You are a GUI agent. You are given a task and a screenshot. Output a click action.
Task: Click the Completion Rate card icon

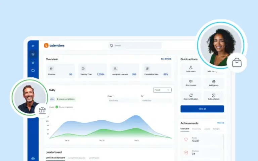(x=147, y=68)
